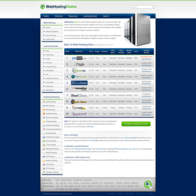Click the Linux Hosting penguin icon
Image resolution: width=196 pixels, height=196 pixels.
(x=44, y=145)
